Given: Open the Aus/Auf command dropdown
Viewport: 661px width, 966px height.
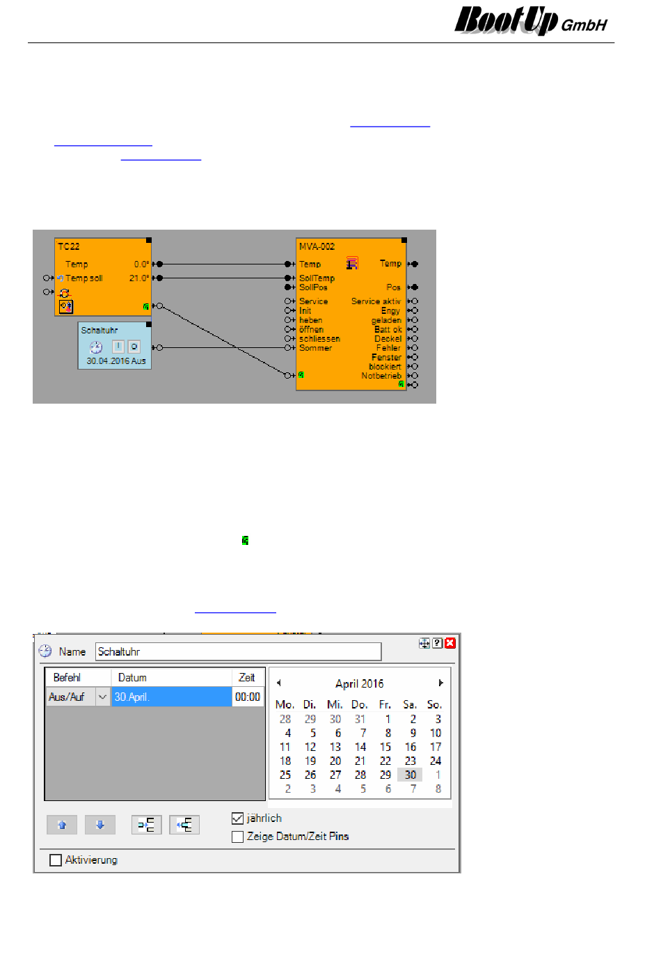Looking at the screenshot, I should click(x=102, y=697).
